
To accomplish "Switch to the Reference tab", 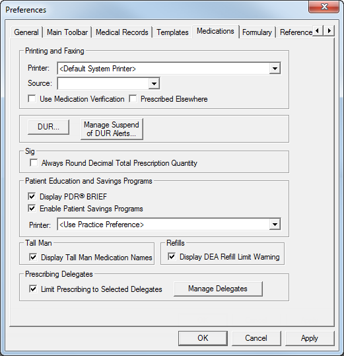I will tap(296, 32).
